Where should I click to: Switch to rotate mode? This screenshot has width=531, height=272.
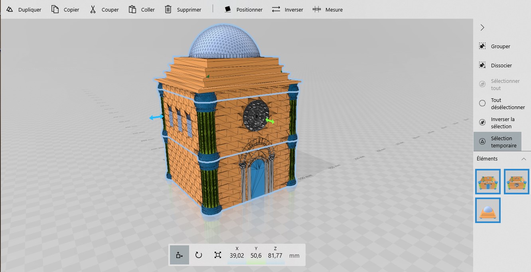pyautogui.click(x=199, y=255)
